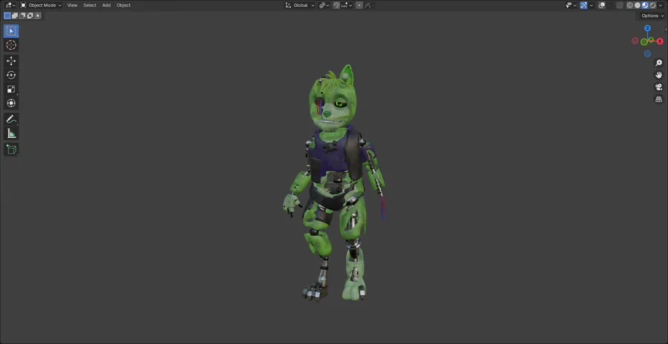Screen dimensions: 668x344
Task: Set selection mode to Invert
Action: 30,16
